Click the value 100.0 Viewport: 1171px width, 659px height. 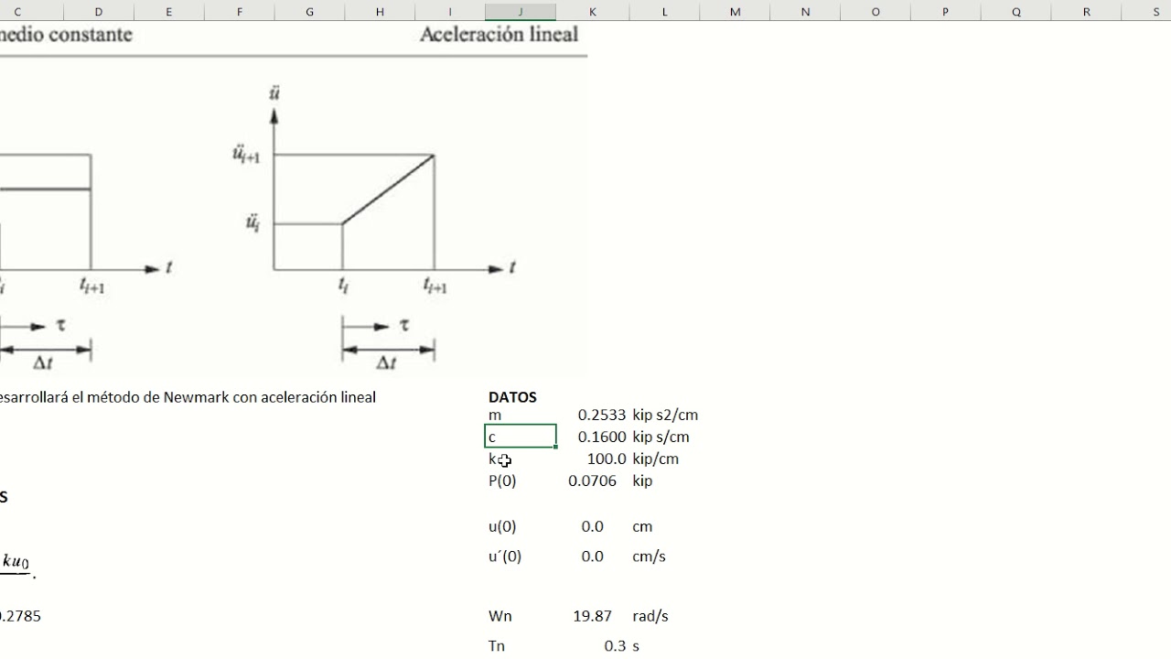(x=607, y=459)
